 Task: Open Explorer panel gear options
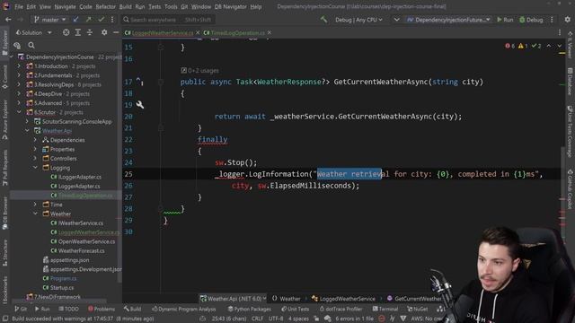click(104, 32)
